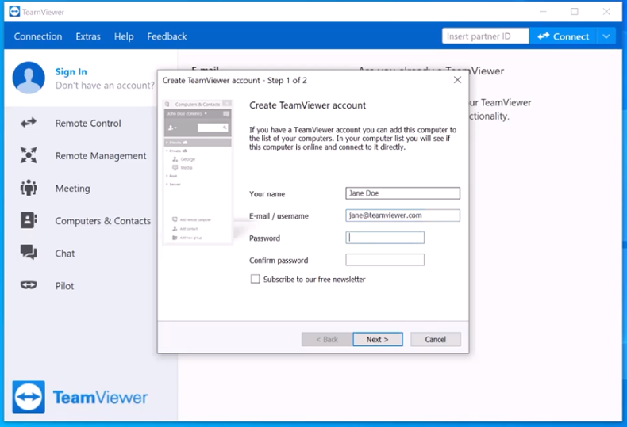Close the TeamViewer main window
Image resolution: width=627 pixels, height=427 pixels.
(x=606, y=12)
